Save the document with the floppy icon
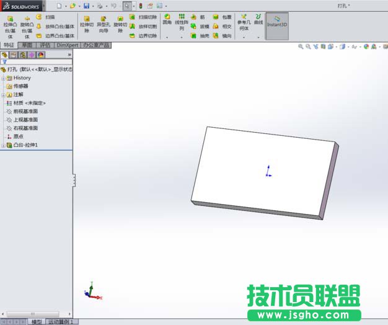The width and height of the screenshot is (388, 325). (86, 6)
